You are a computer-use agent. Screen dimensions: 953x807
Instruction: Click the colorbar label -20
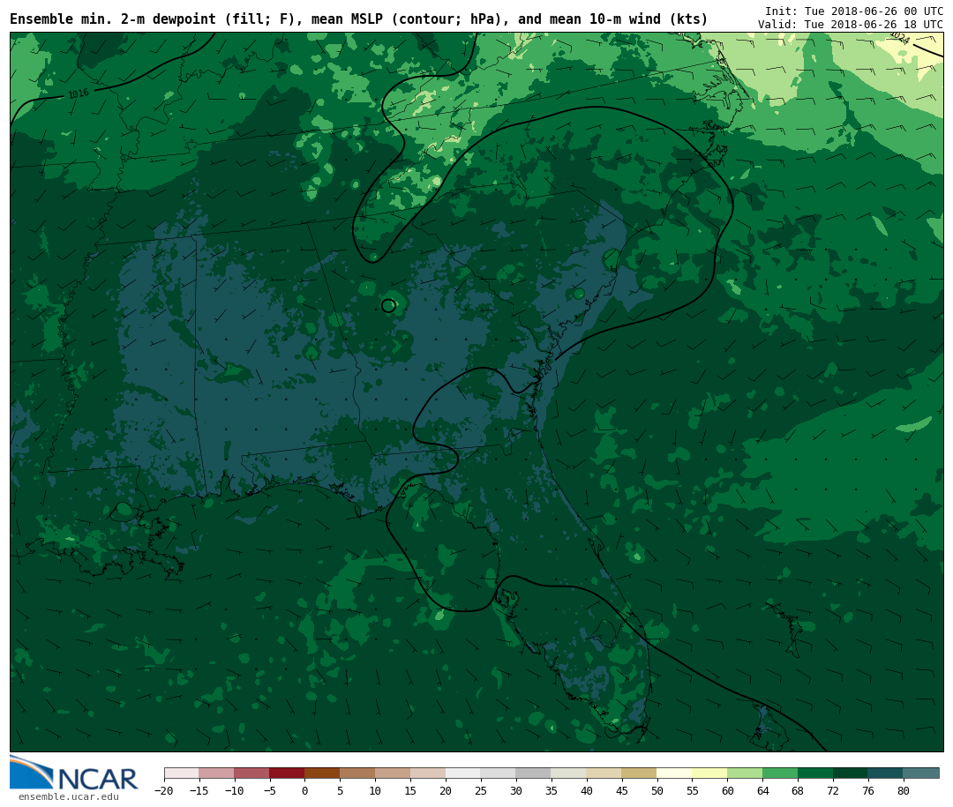click(164, 790)
